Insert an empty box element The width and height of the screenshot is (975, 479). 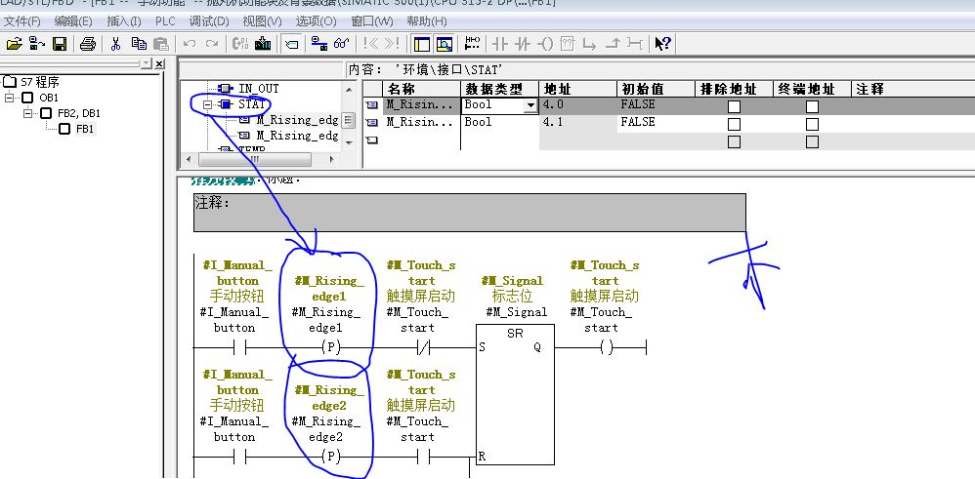[x=567, y=44]
